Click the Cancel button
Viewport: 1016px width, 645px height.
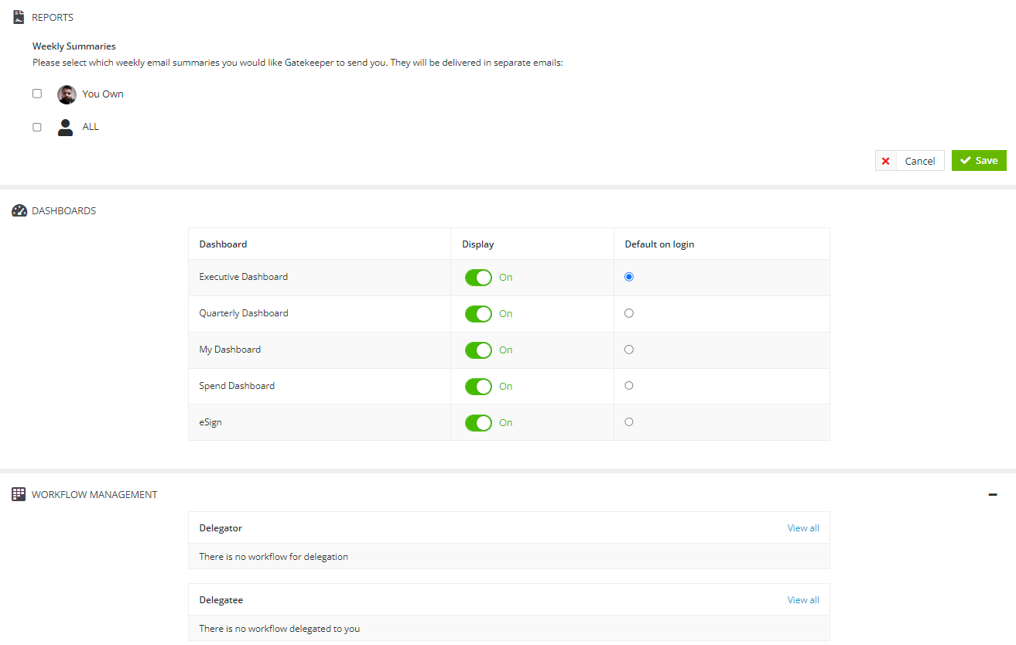click(910, 161)
